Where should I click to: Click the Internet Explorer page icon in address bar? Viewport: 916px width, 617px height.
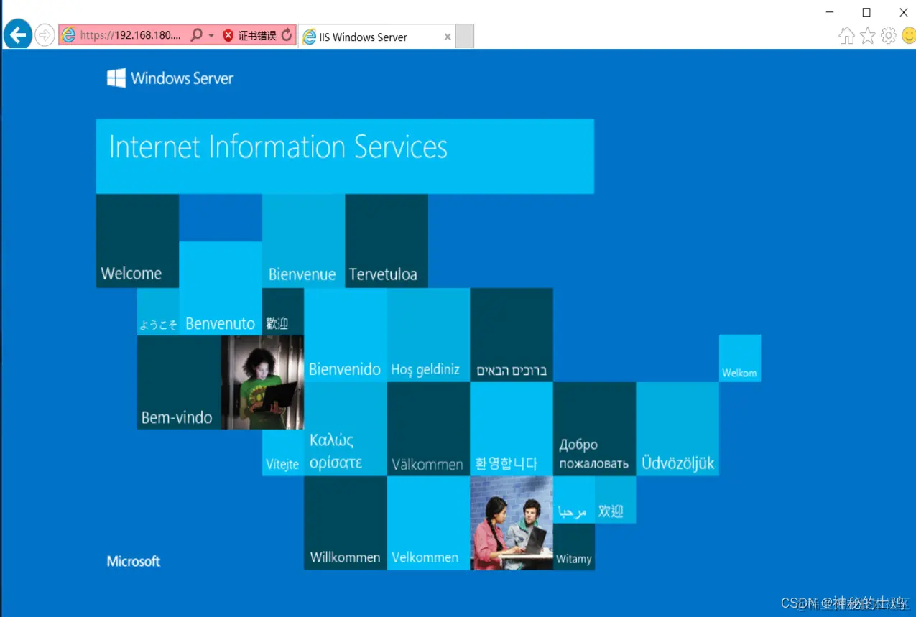(68, 35)
